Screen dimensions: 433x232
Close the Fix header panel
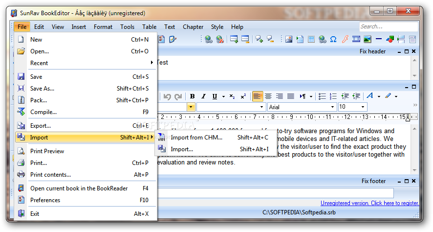(x=413, y=51)
